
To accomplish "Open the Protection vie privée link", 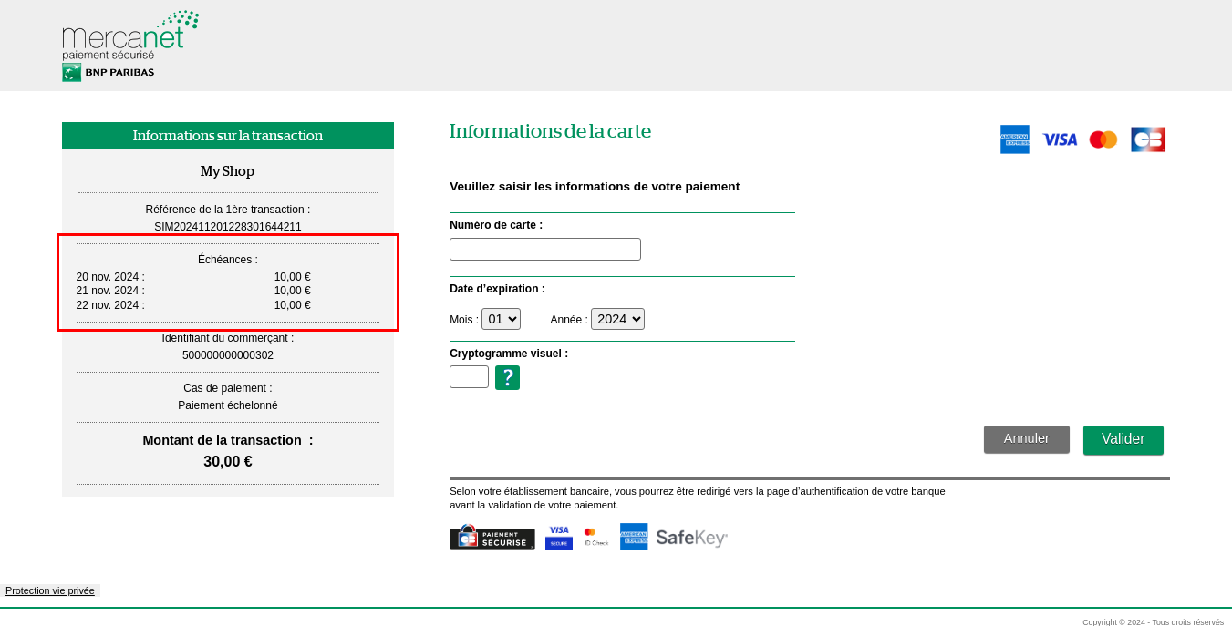I will tap(49, 590).
